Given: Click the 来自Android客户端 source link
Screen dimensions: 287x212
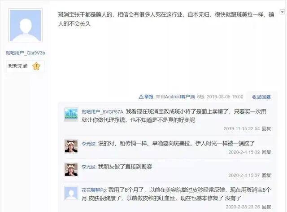Looking at the screenshot, I should pos(175,97).
